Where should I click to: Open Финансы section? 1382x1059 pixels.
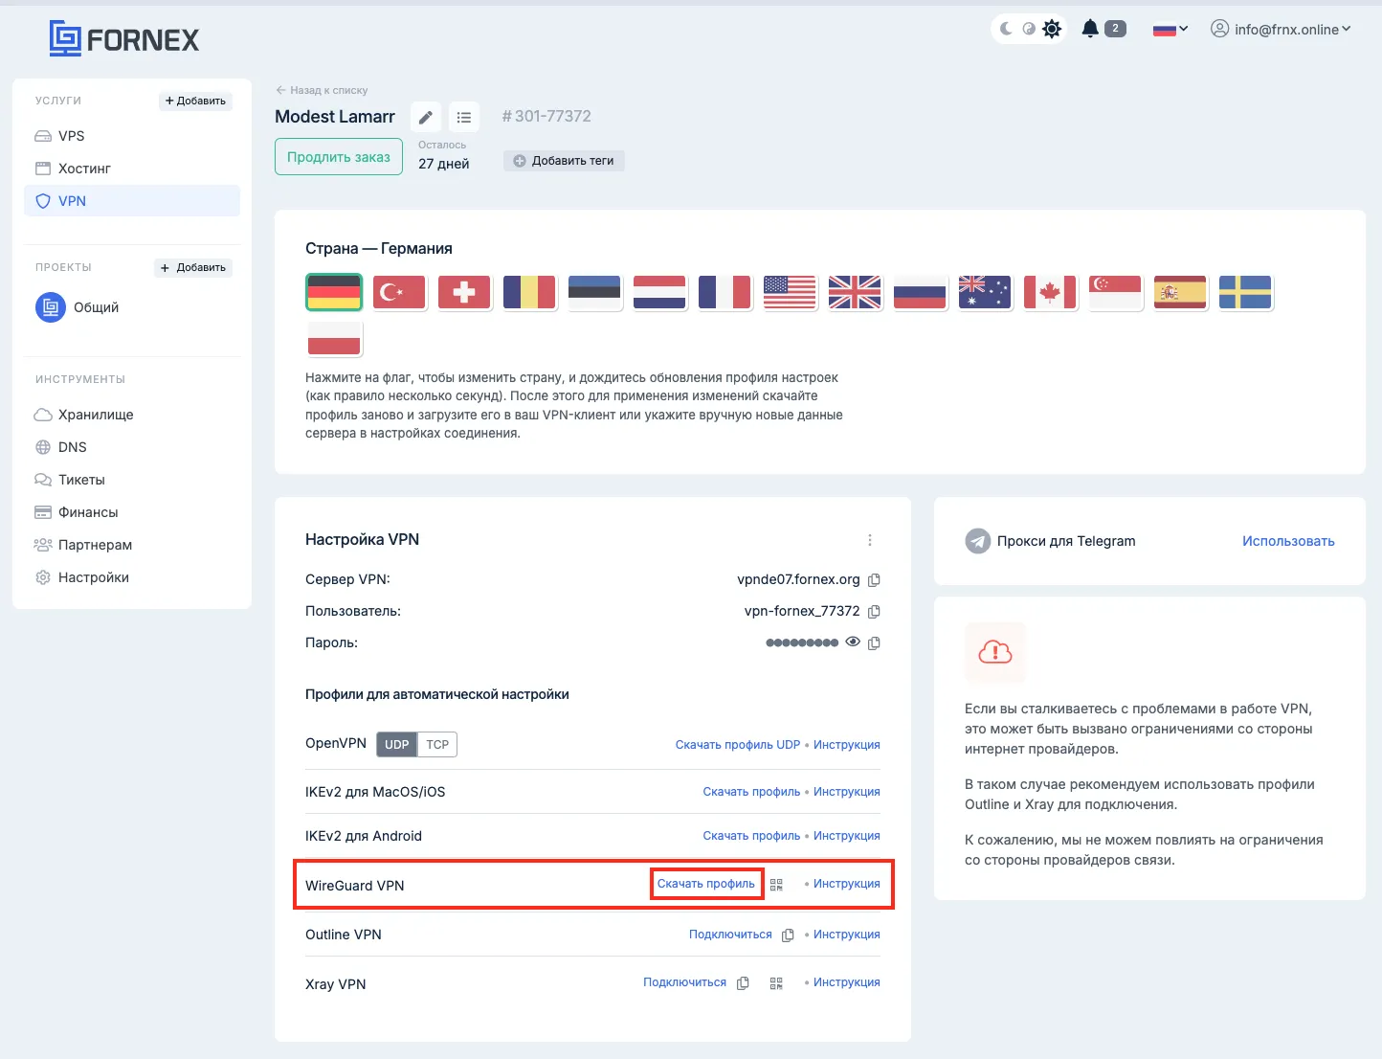pyautogui.click(x=132, y=512)
